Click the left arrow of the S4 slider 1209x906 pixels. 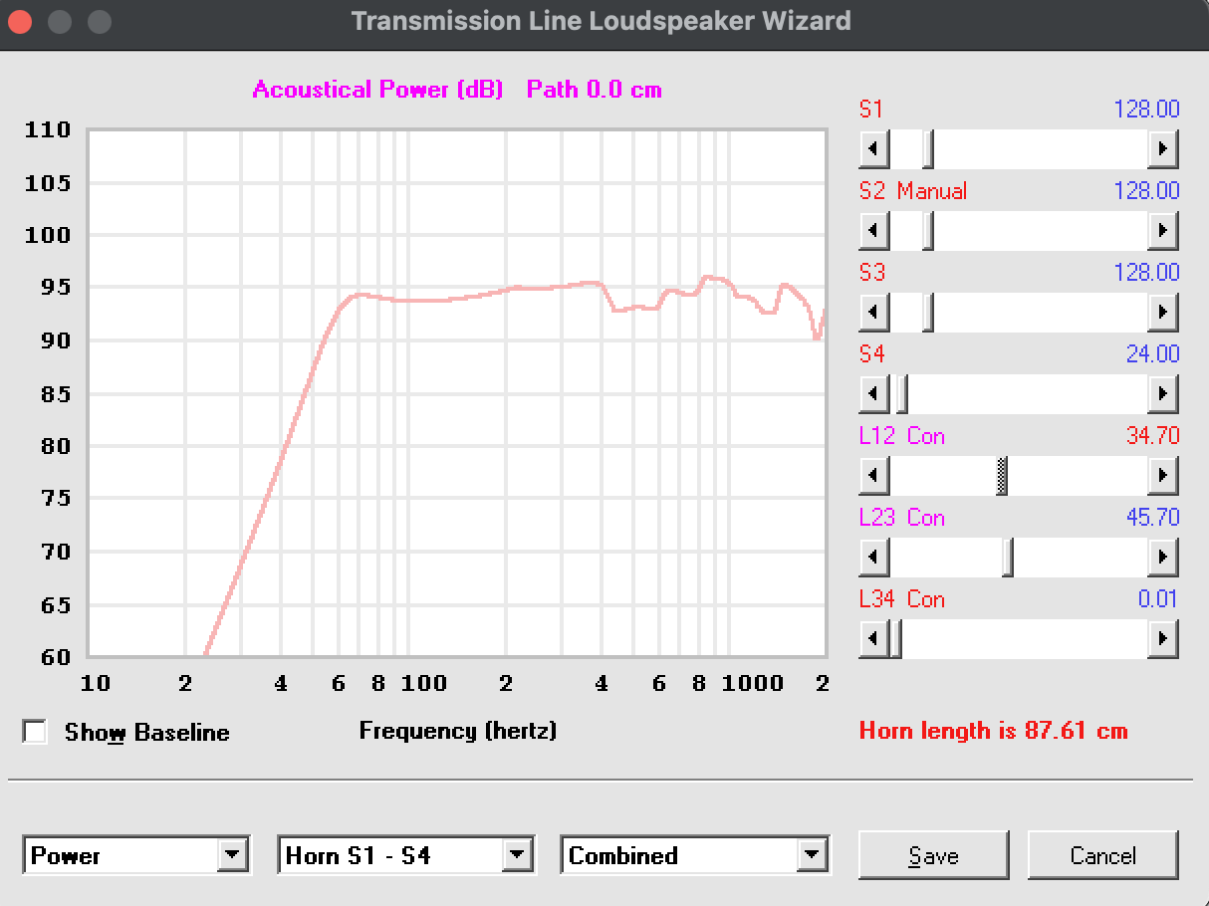point(873,395)
